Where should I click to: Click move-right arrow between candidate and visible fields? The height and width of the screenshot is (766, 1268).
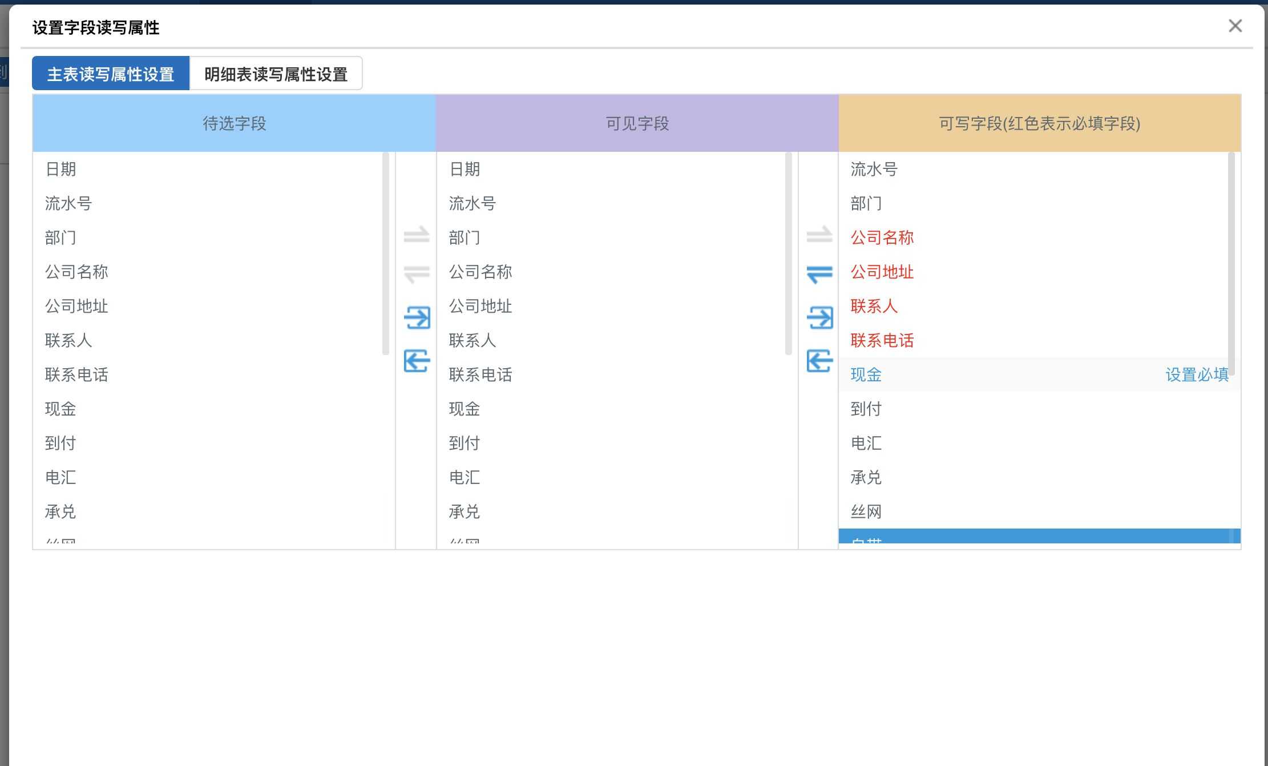coord(417,317)
